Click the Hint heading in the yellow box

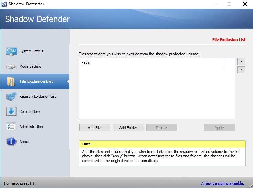point(86,144)
